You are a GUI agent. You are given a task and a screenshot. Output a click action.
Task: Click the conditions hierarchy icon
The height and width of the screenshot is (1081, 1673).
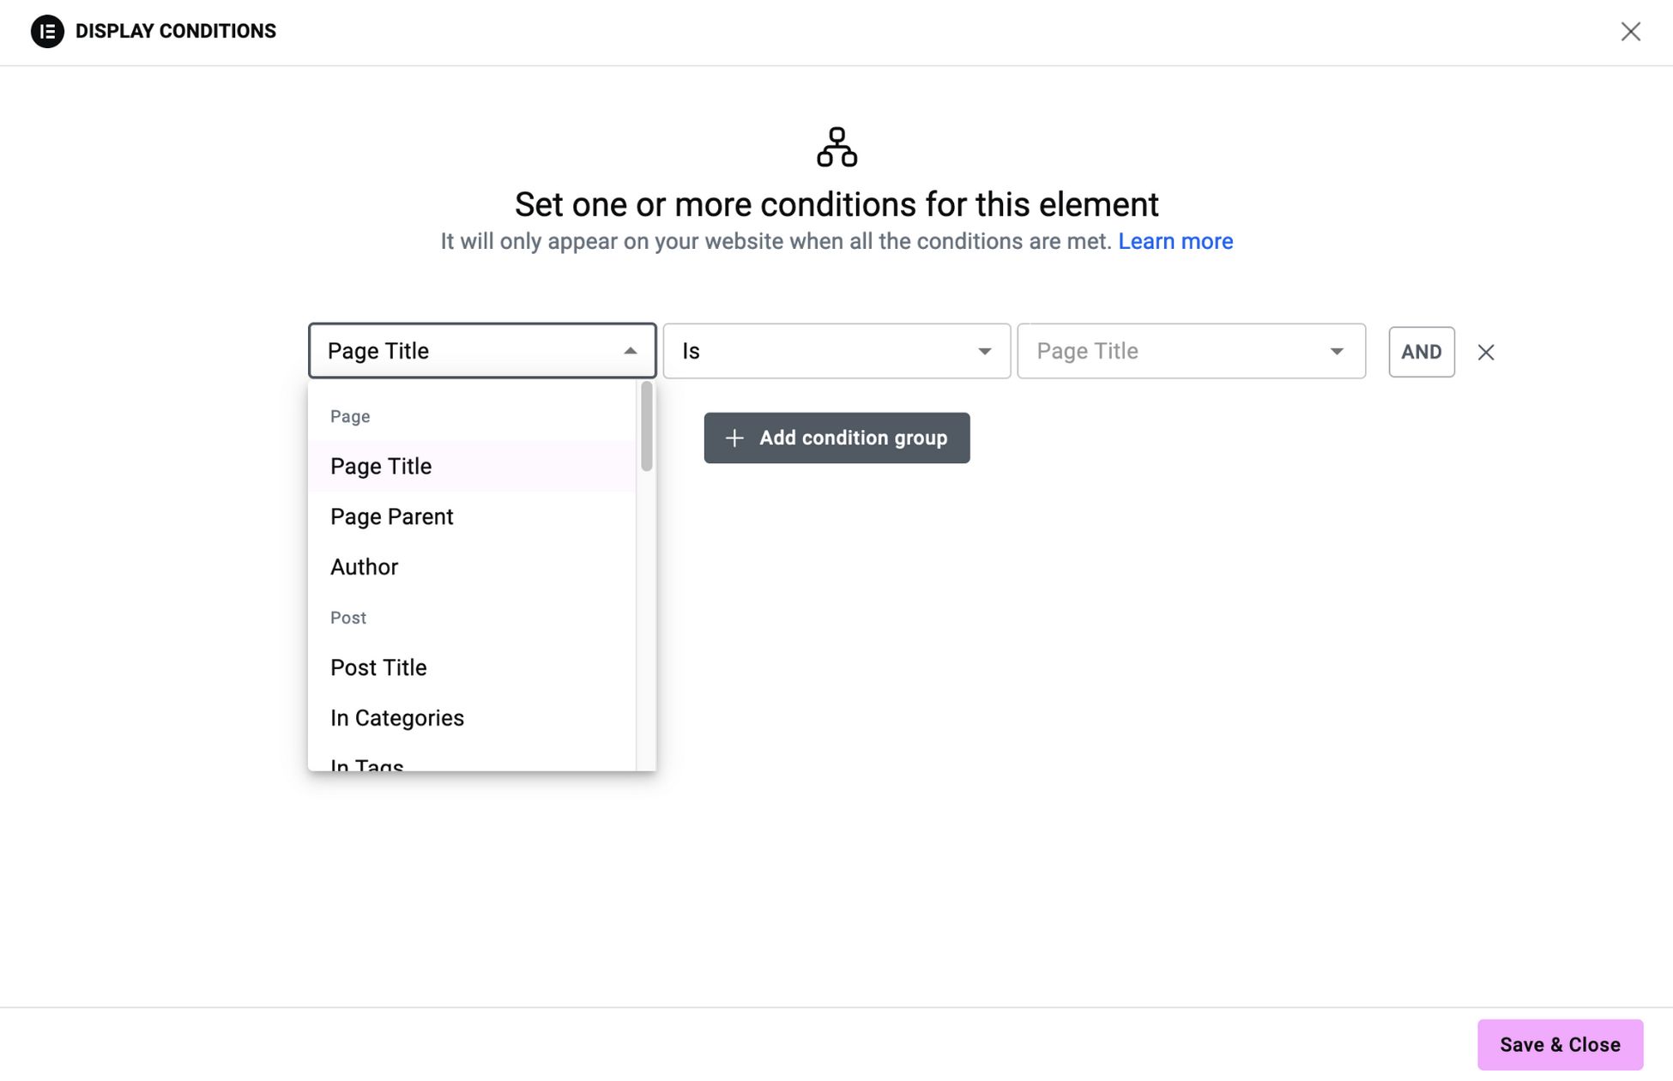point(836,147)
